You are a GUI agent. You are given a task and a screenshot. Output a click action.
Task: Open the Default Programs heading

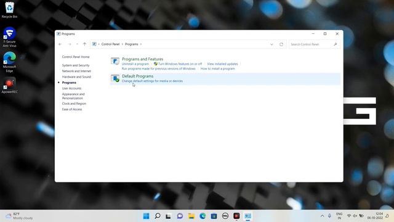(x=137, y=76)
